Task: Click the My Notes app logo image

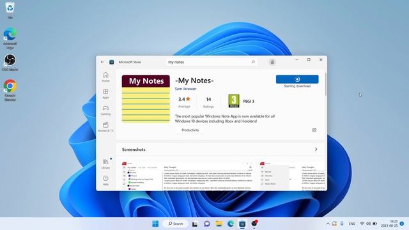Action: click(146, 99)
